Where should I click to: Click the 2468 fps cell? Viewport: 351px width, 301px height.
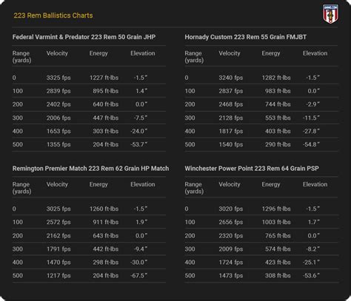231,104
